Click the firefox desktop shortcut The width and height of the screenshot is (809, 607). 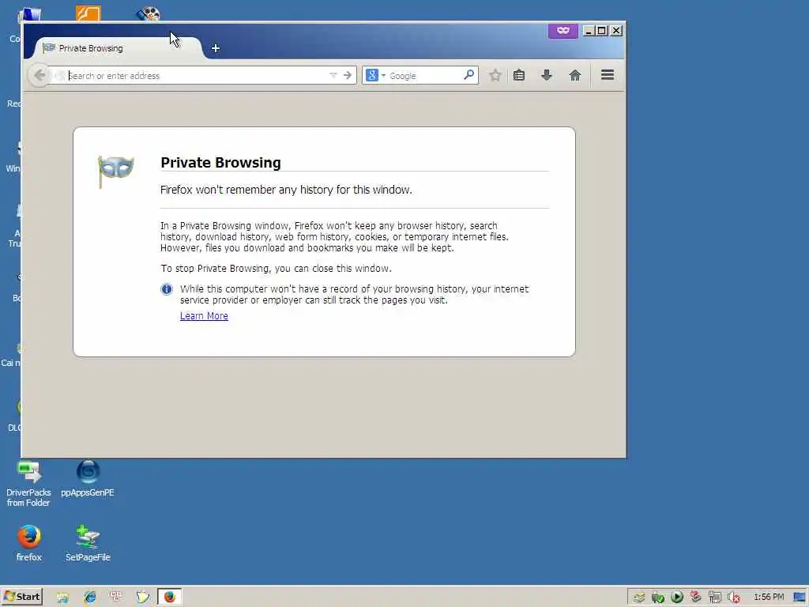pos(29,543)
